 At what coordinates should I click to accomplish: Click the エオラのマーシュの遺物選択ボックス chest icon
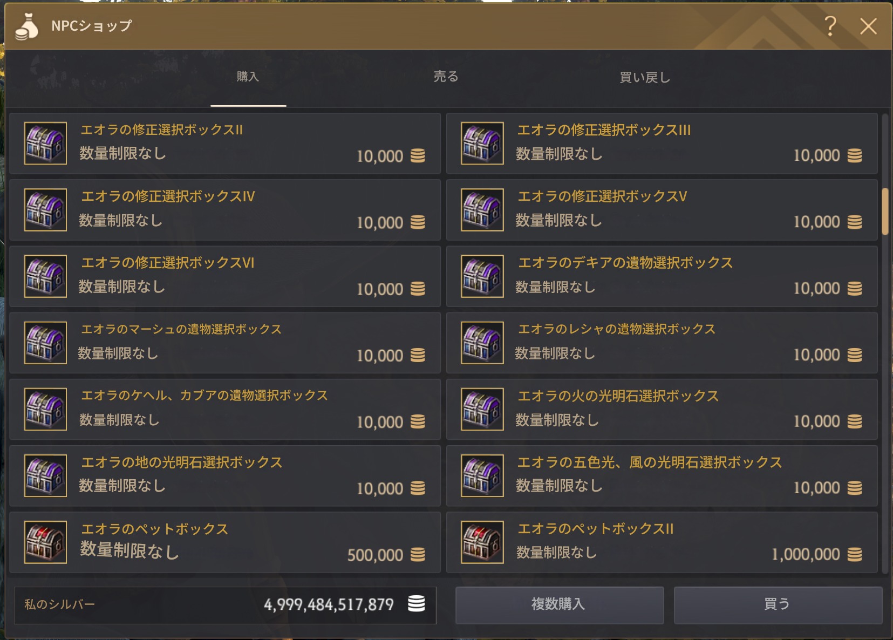(x=45, y=343)
